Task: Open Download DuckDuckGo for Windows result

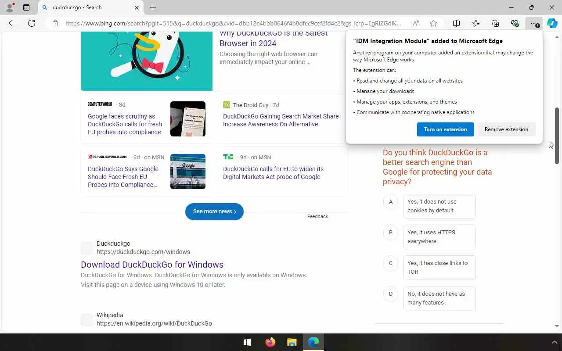Action: point(152,265)
